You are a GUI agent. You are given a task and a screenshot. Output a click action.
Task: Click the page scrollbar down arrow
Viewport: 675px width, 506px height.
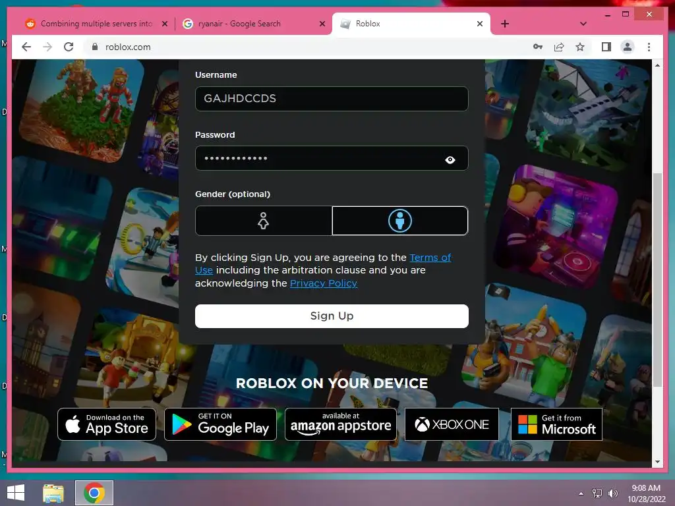pyautogui.click(x=657, y=462)
